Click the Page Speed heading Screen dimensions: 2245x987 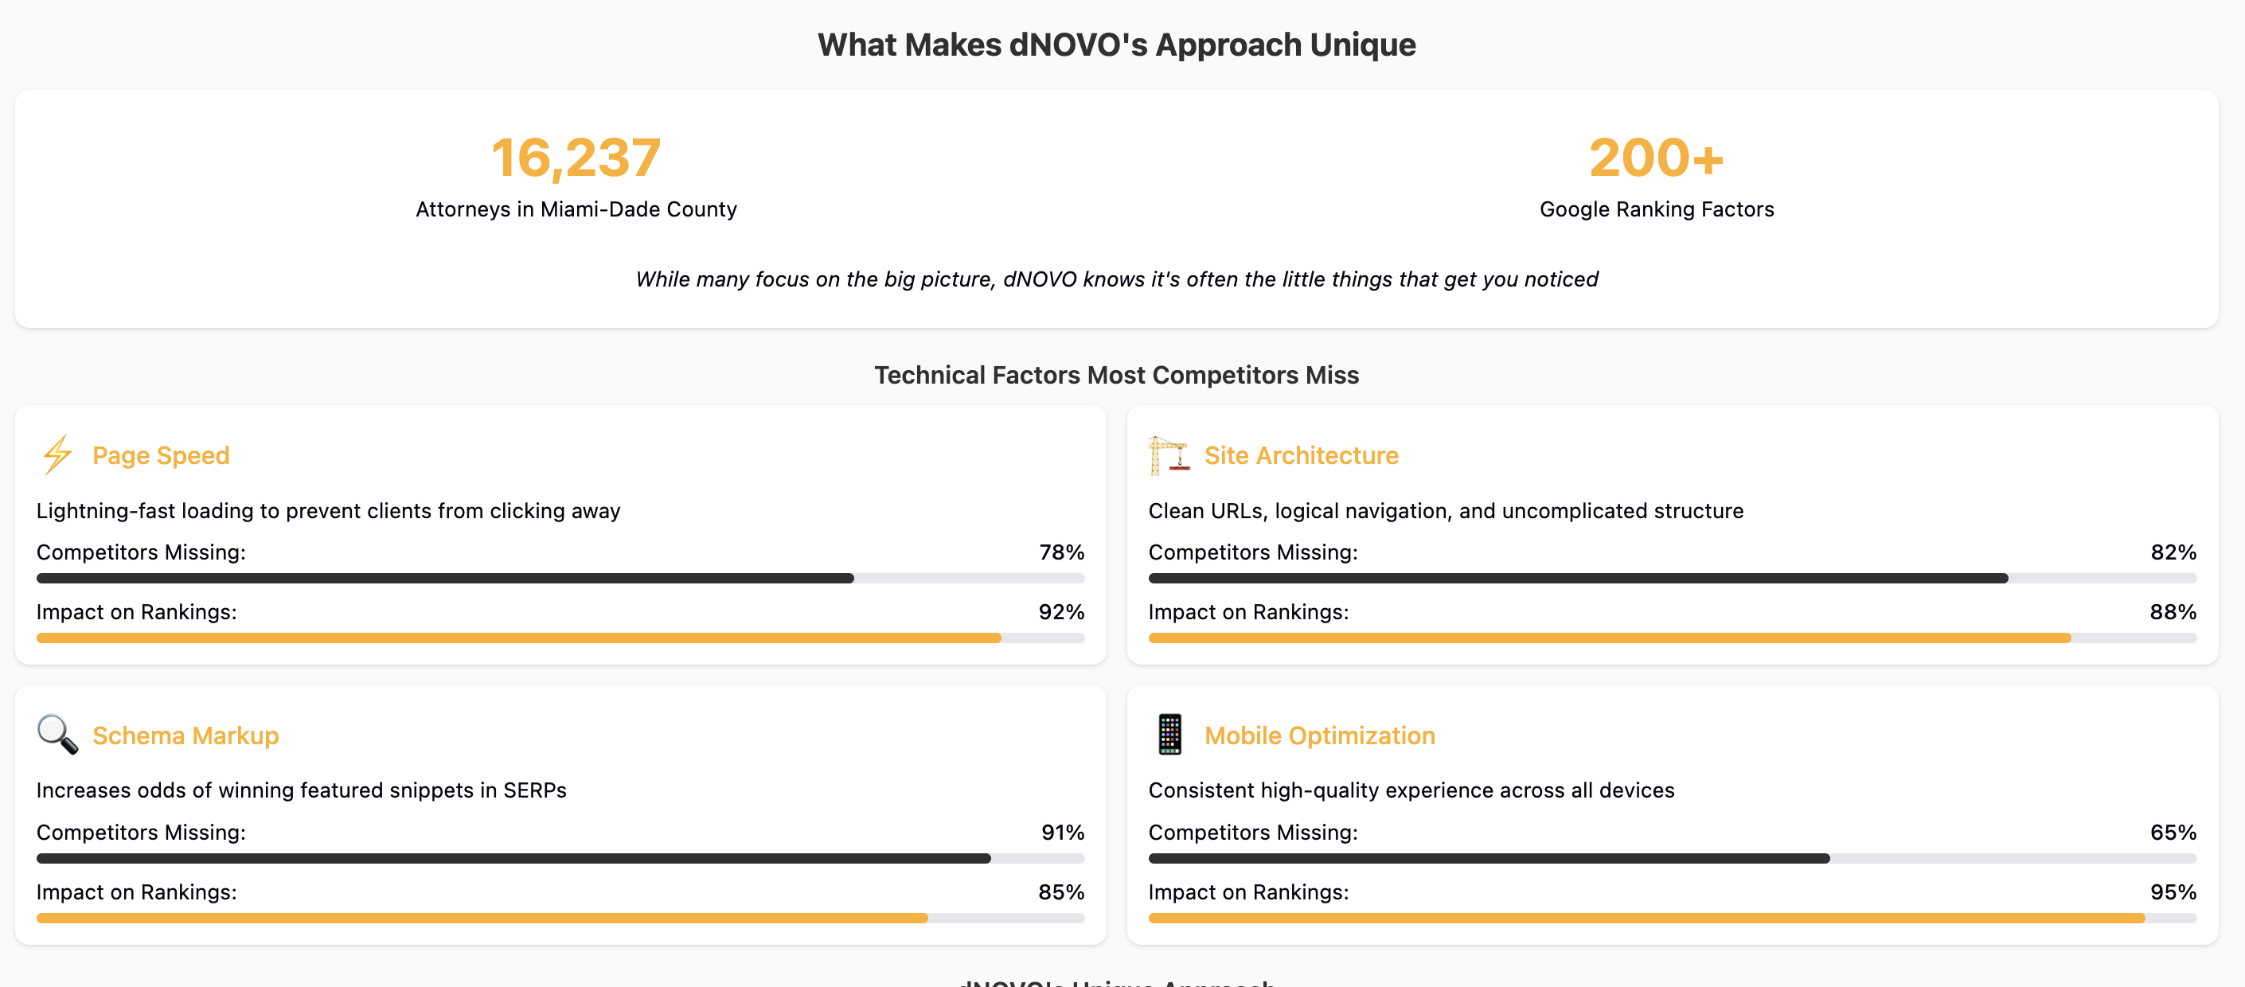click(162, 455)
